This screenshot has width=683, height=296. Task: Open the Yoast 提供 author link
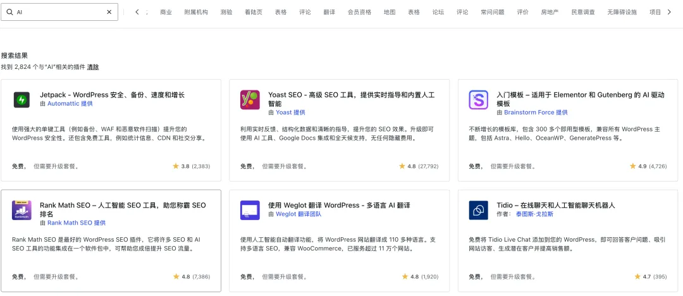290,113
